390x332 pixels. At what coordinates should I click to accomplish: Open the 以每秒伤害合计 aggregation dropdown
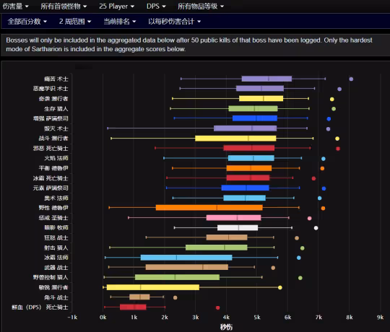pos(174,22)
